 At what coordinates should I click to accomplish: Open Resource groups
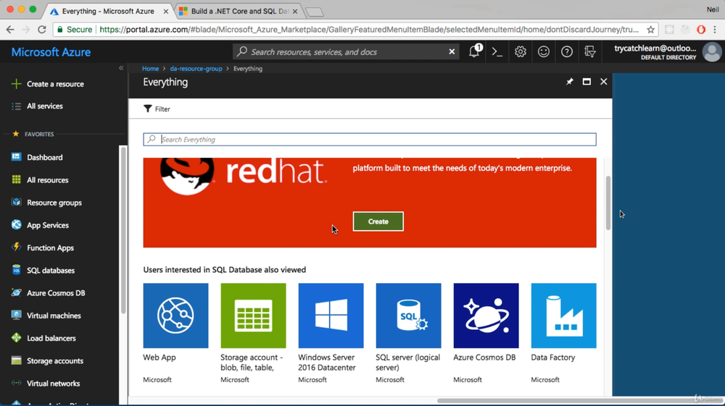point(46,203)
